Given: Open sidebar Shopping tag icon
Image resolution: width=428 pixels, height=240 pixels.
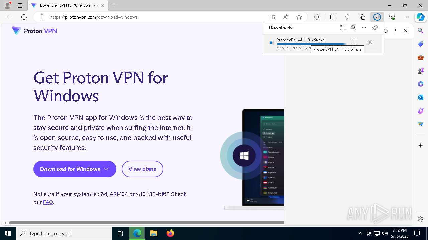Looking at the screenshot, I should (x=421, y=44).
